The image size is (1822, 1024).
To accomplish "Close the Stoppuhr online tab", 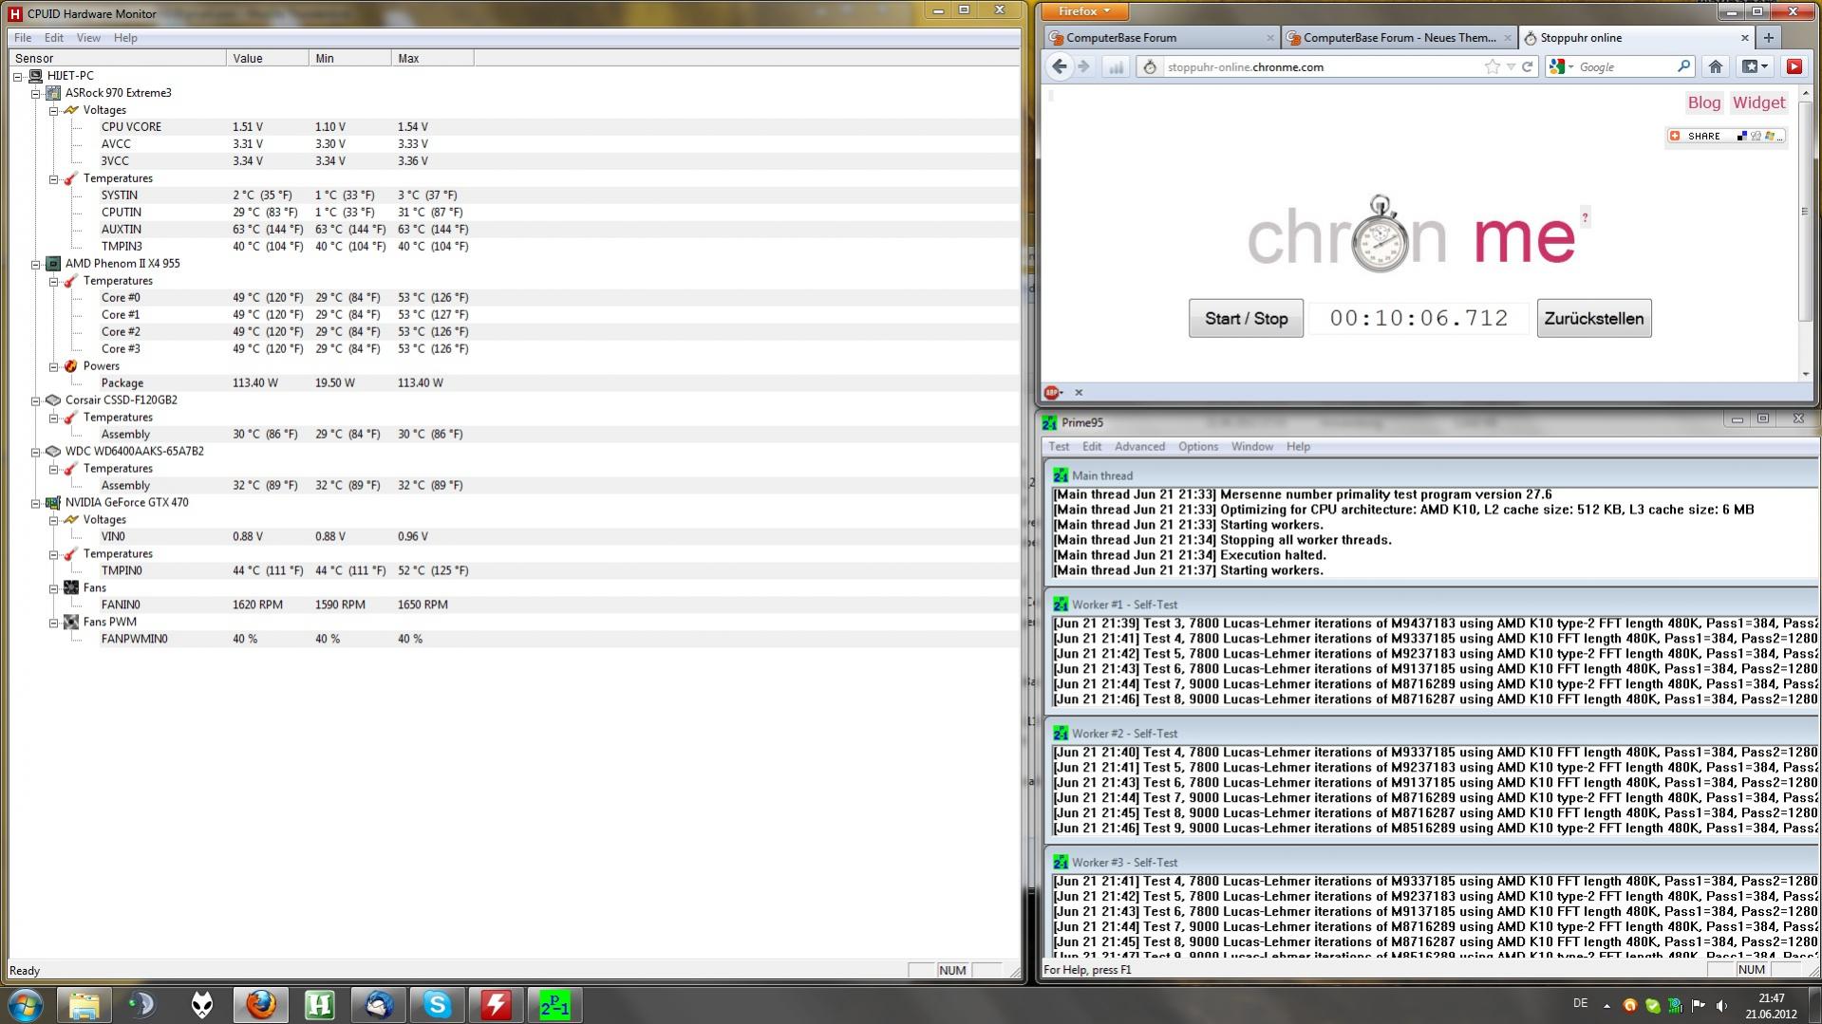I will [x=1744, y=38].
